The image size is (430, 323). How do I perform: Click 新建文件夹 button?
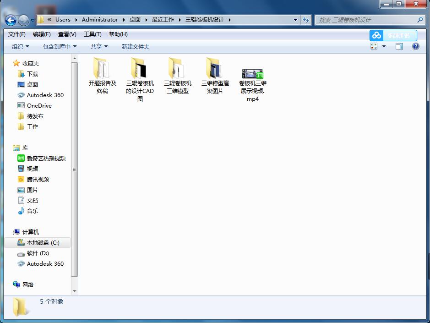136,47
